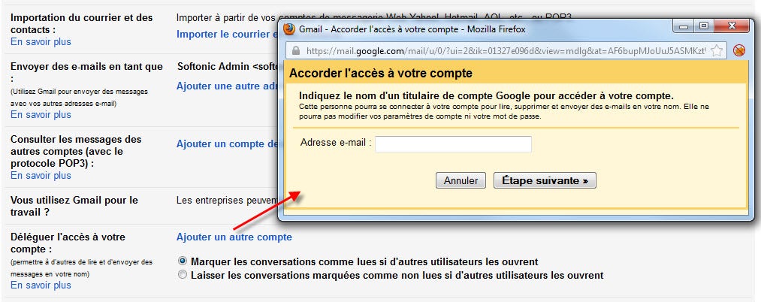Minimize the Firefox popup window
The image size is (761, 302).
pos(684,27)
